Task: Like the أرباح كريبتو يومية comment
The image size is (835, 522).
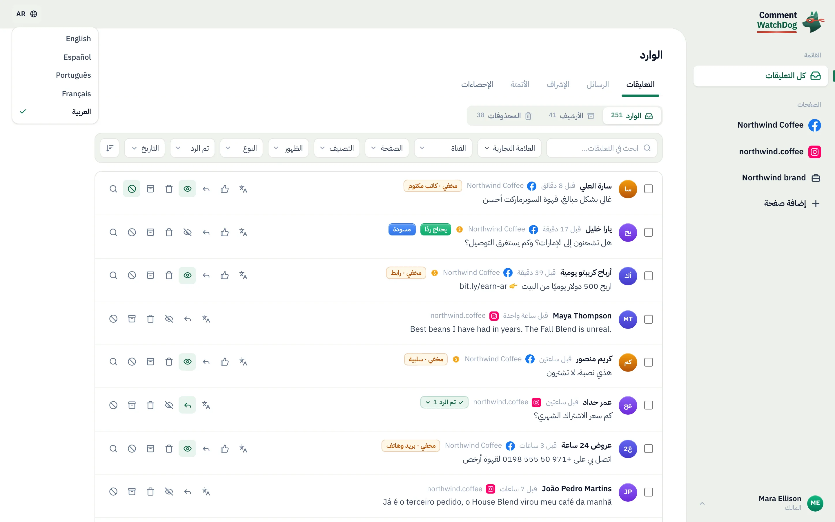Action: [x=225, y=275]
